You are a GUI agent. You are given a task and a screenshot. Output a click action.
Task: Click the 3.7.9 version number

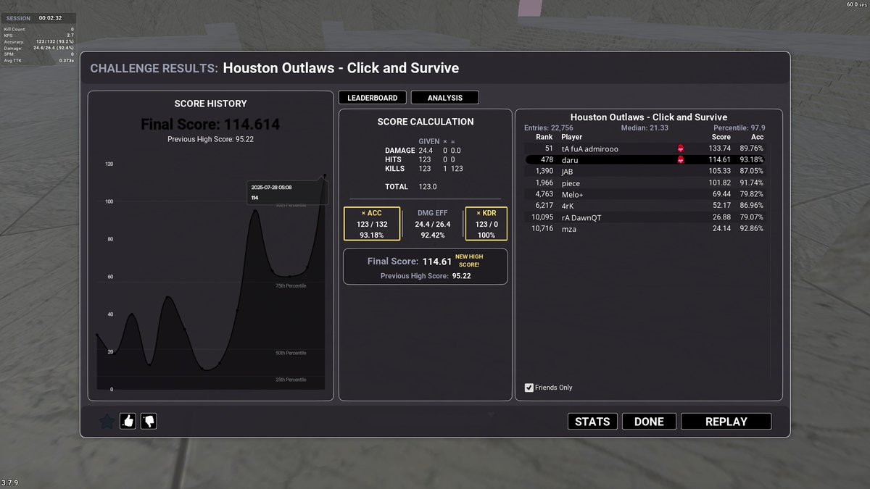(9, 482)
